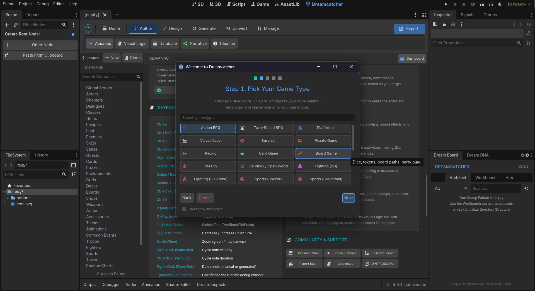The image size is (535, 291).
Task: Switch to the Design tab
Action: click(172, 28)
